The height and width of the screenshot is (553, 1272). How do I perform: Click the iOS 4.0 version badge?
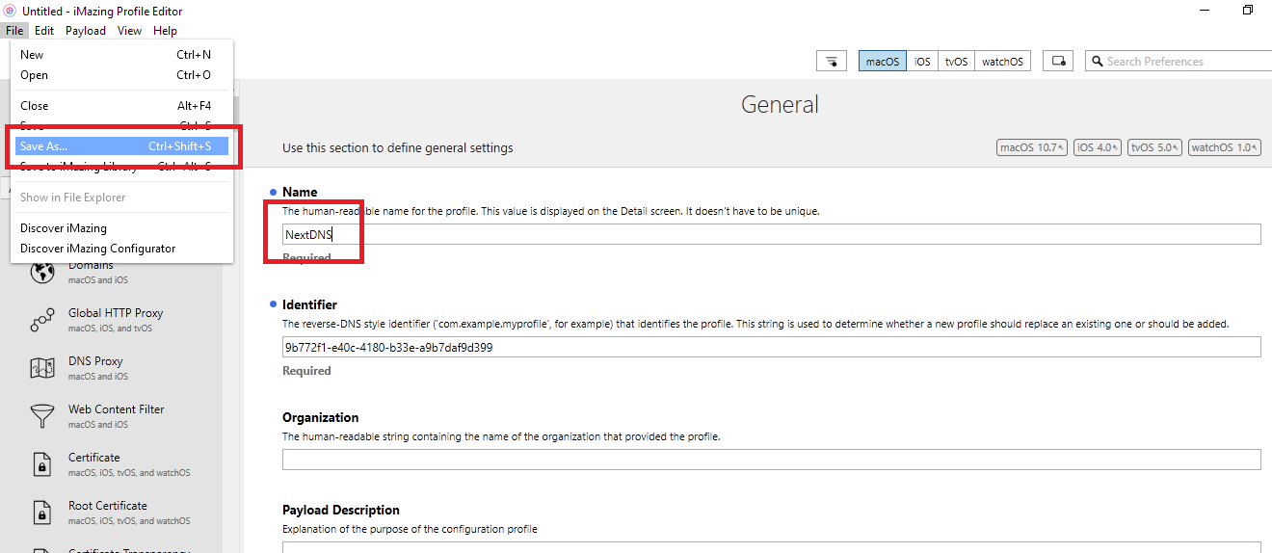tap(1098, 147)
